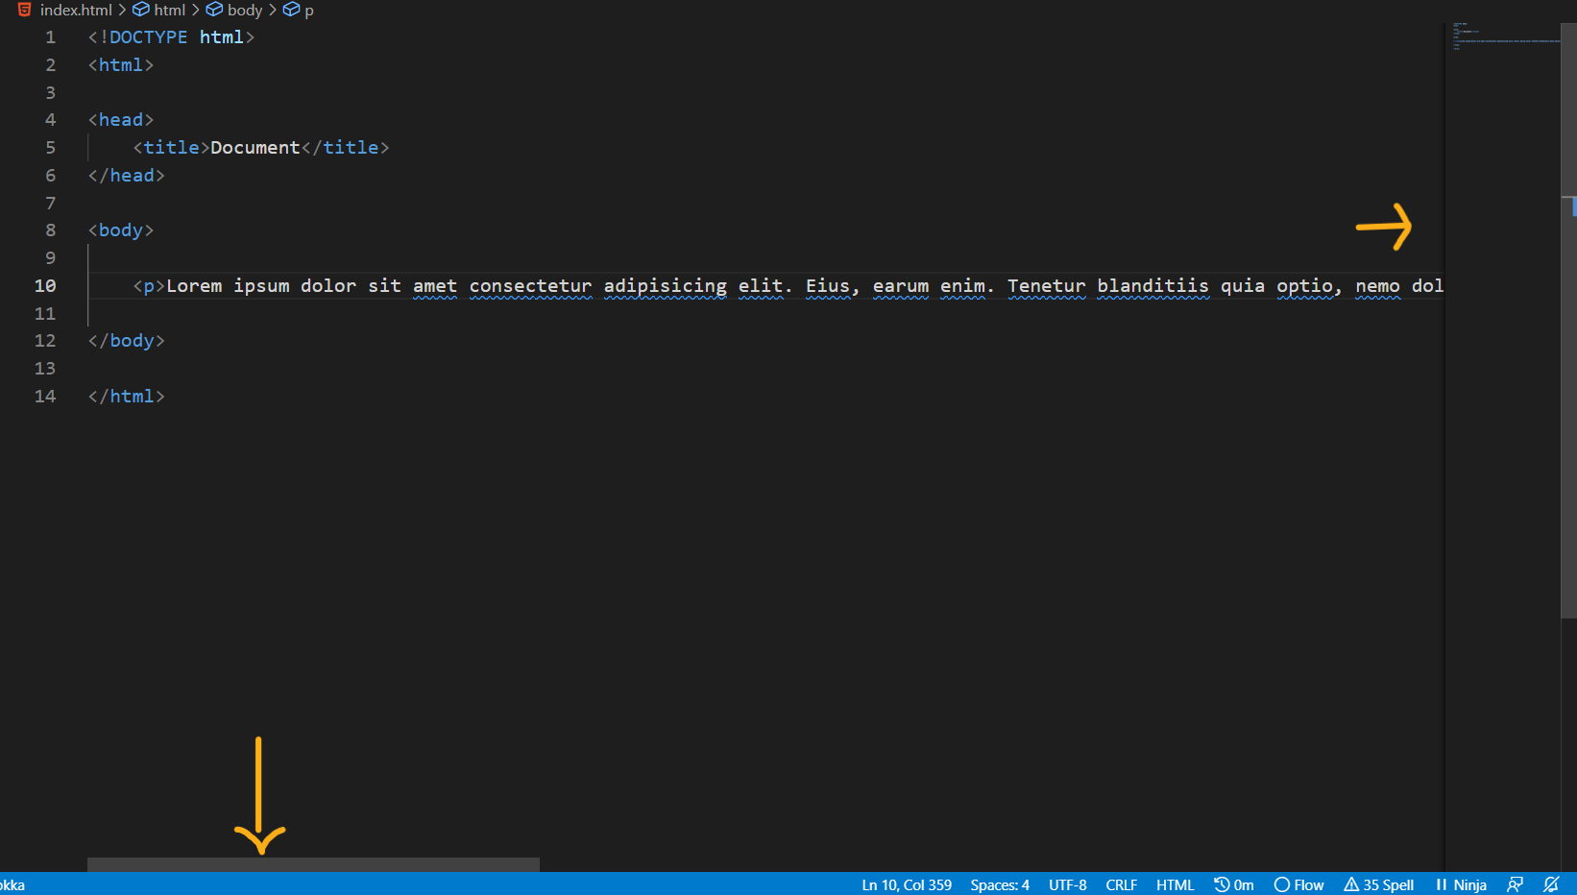Click the word 'blanditiis' in line 10
This screenshot has width=1577, height=895.
coord(1152,286)
